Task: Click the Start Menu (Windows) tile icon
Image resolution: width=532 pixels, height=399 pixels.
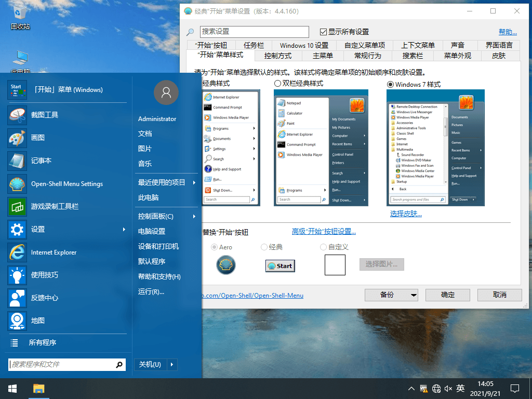Action: tap(17, 89)
